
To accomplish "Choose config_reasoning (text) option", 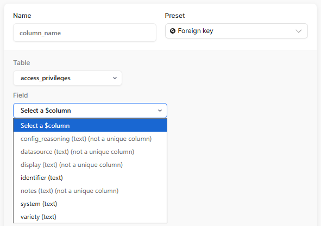I will [x=90, y=139].
